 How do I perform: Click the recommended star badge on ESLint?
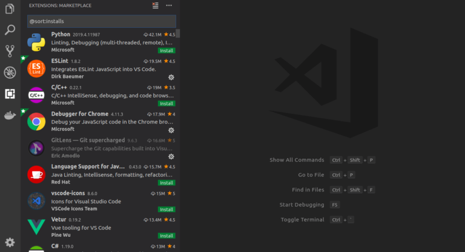(24, 59)
